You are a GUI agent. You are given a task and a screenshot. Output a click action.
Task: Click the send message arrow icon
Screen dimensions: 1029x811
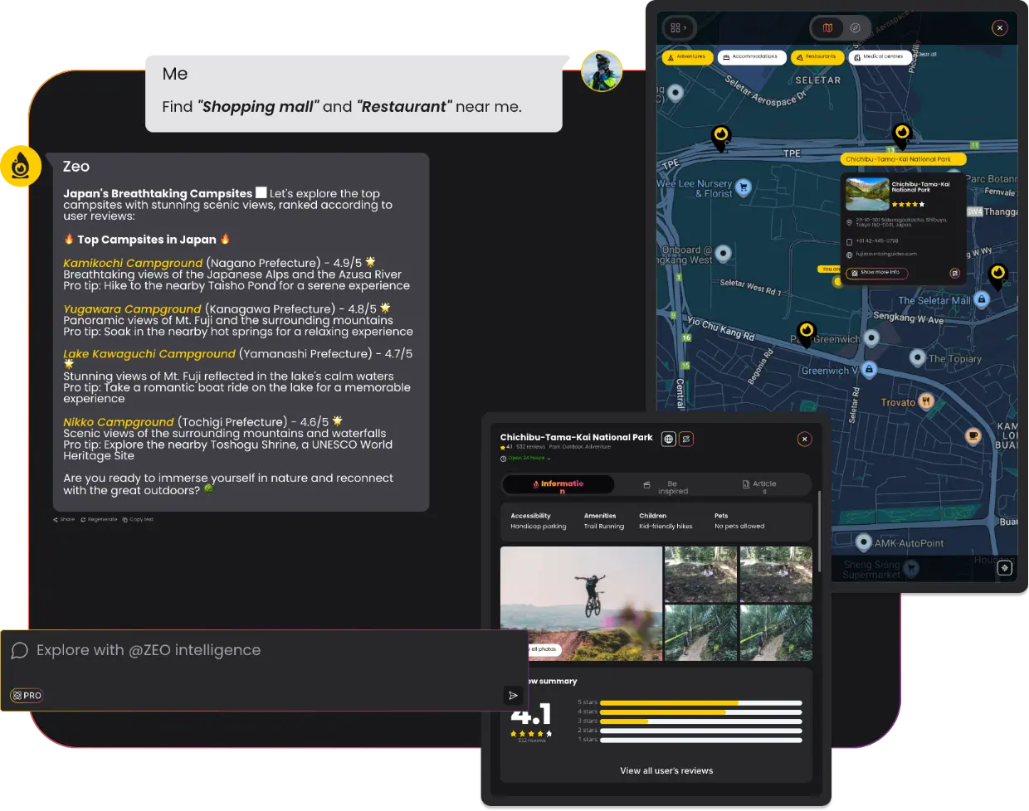click(514, 695)
